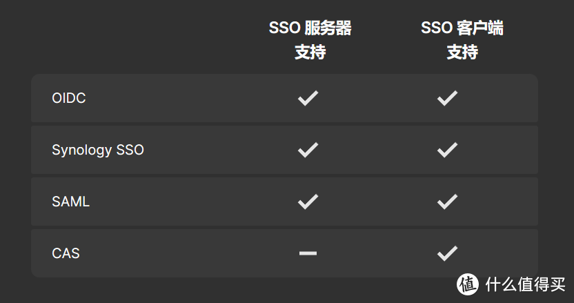Viewport: 574px width, 303px height.
Task: Select the Synology SSO row label
Action: click(x=98, y=150)
